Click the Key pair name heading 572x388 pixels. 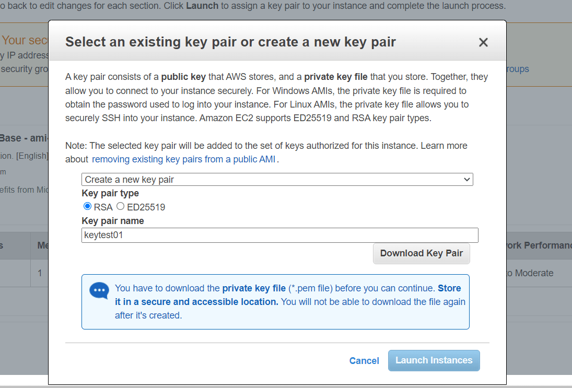click(113, 221)
